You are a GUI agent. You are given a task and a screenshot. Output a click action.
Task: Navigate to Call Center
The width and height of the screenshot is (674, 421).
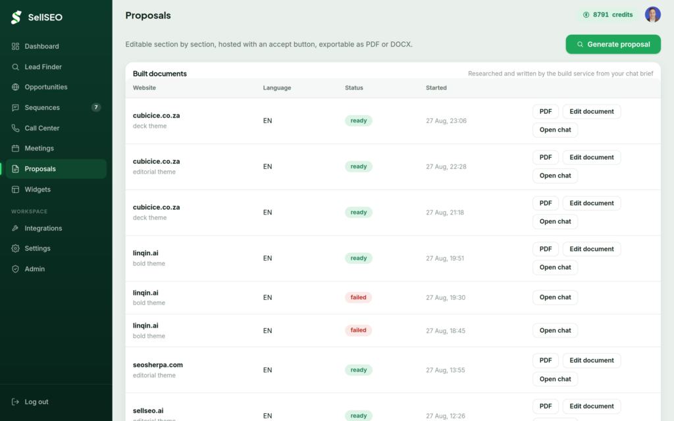[56, 128]
